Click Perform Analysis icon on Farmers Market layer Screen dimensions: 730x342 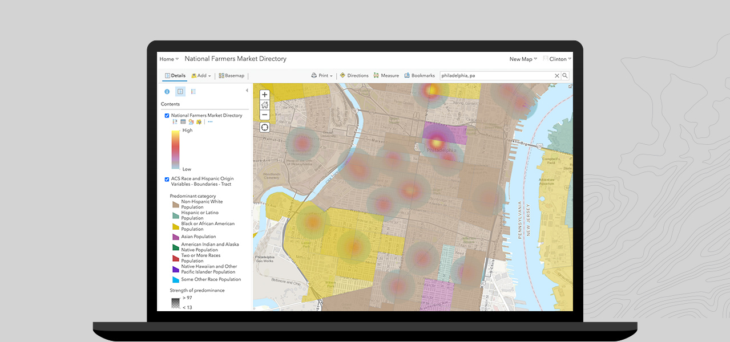point(199,121)
